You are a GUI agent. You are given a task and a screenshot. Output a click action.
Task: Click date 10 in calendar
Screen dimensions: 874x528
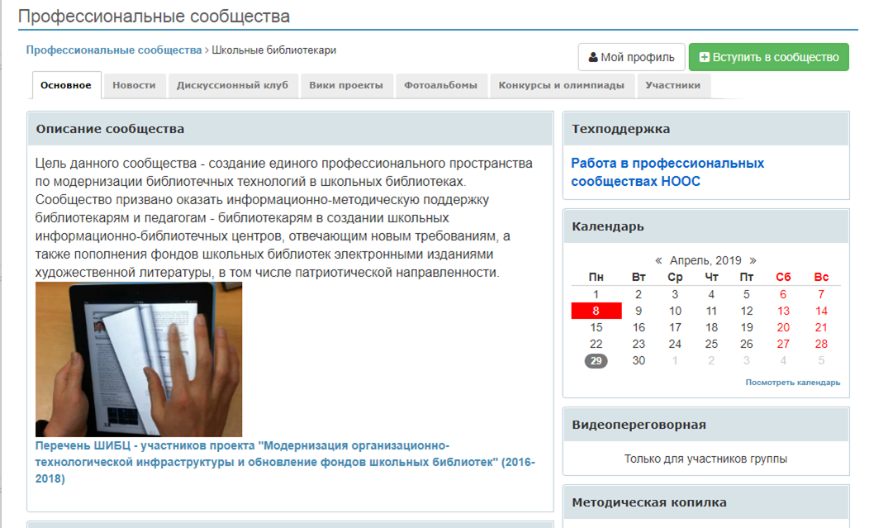pyautogui.click(x=675, y=311)
